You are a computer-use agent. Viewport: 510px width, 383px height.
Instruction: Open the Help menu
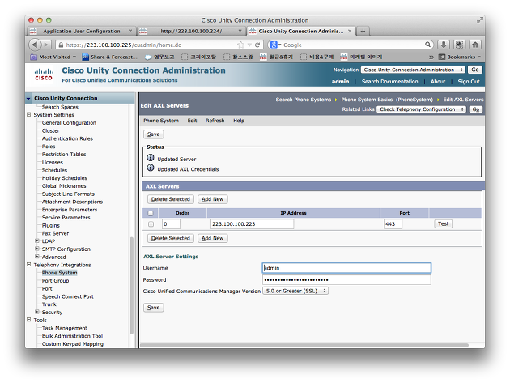[x=239, y=121]
